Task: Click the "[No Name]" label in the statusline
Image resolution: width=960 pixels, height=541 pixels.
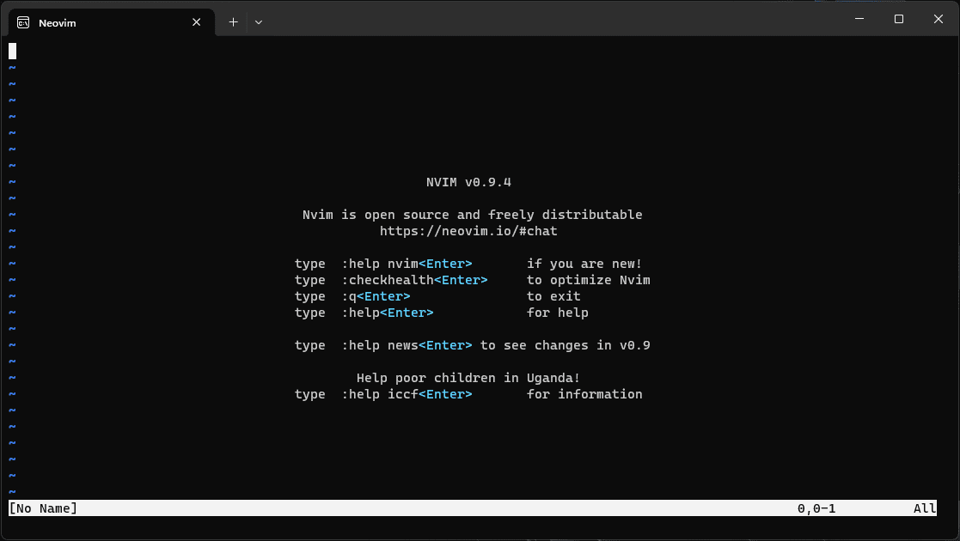Action: 42,508
